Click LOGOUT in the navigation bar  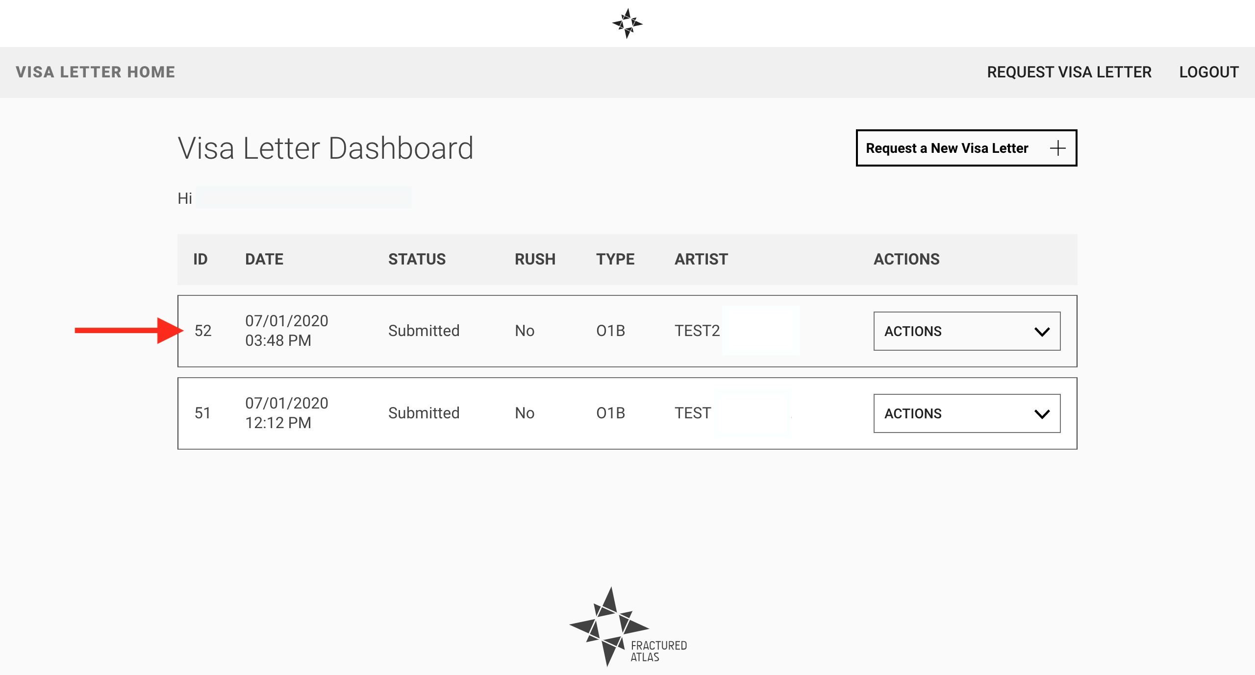click(x=1209, y=72)
